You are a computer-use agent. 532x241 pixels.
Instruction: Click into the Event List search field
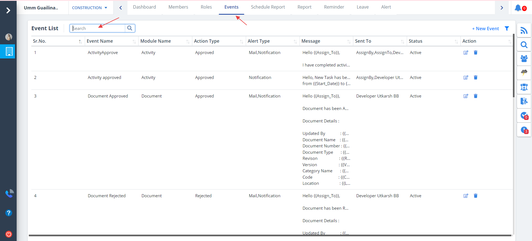(x=98, y=28)
